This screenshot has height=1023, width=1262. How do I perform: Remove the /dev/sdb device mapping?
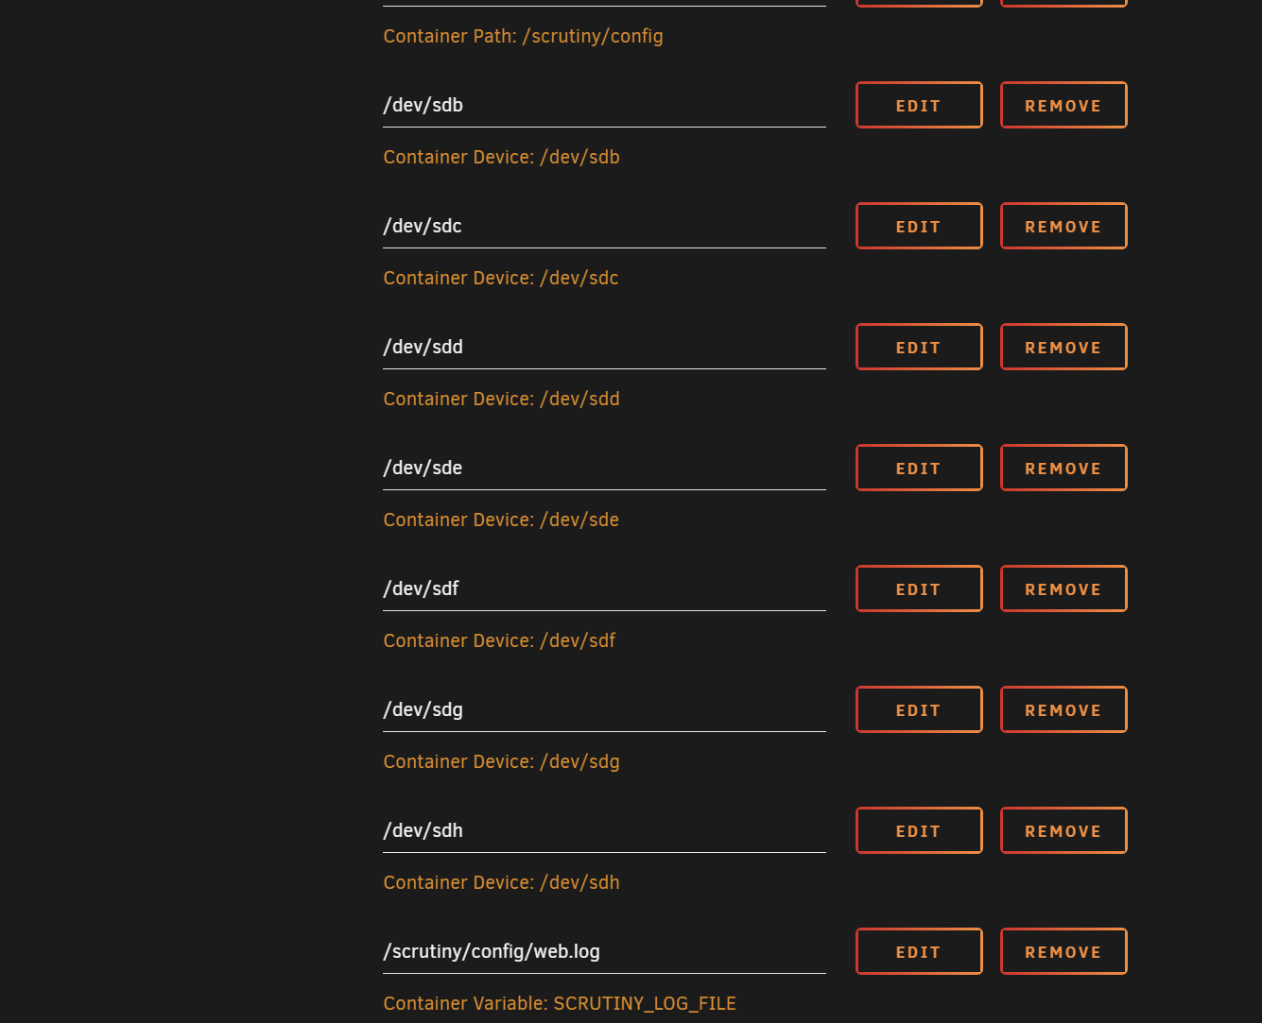pos(1063,105)
